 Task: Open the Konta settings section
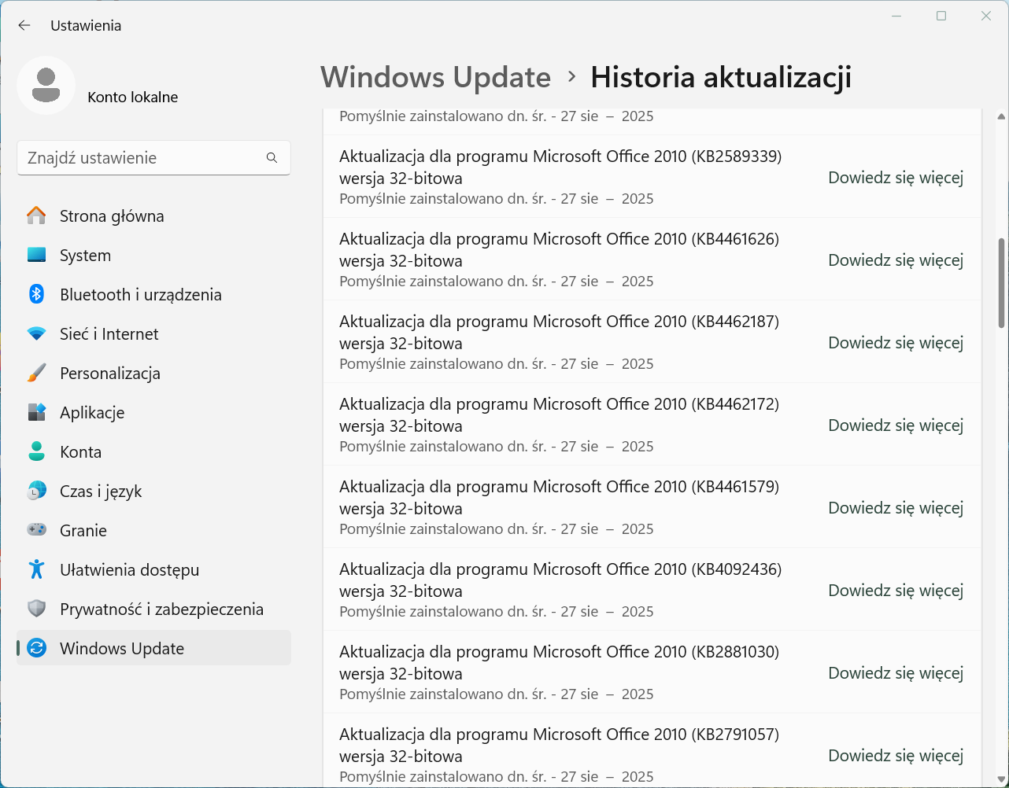coord(153,451)
